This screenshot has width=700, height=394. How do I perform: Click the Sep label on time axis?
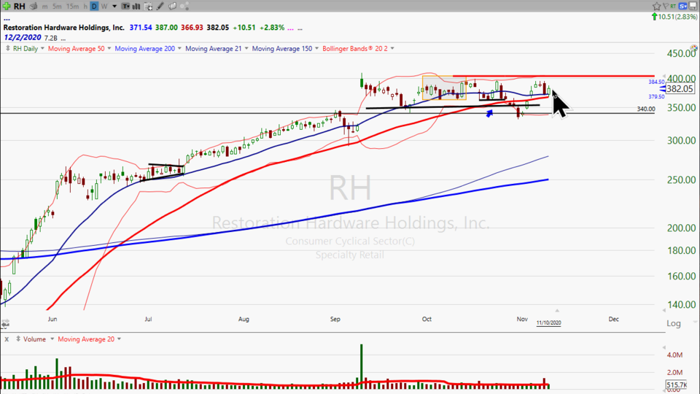335,319
